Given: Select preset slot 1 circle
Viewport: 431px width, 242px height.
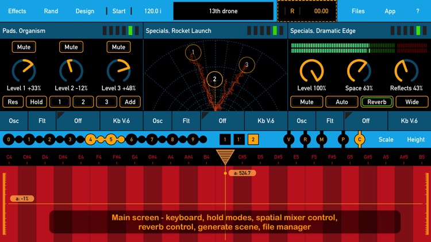Looking at the screenshot, I should coord(29,139).
